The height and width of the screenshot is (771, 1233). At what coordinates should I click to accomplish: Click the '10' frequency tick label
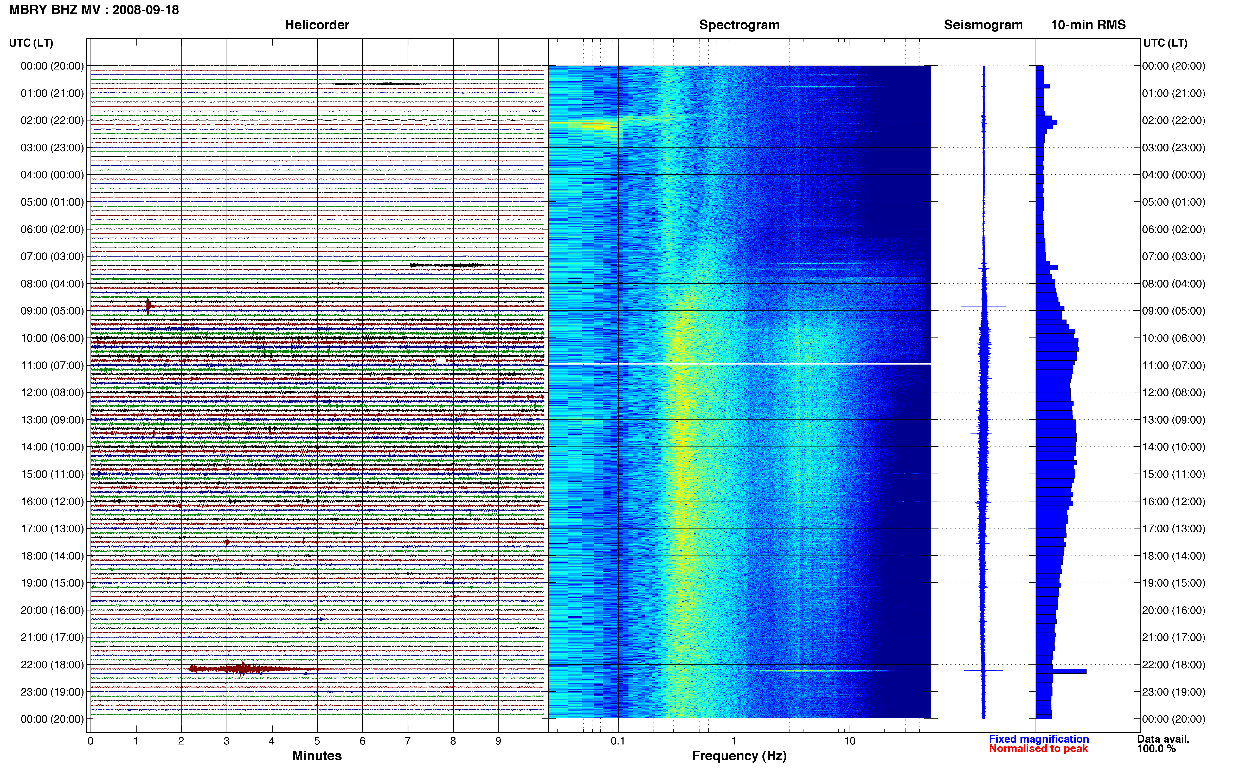click(849, 741)
